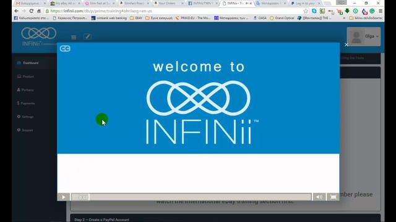Click the Skype extension icon
The image size is (396, 222).
tap(314, 11)
